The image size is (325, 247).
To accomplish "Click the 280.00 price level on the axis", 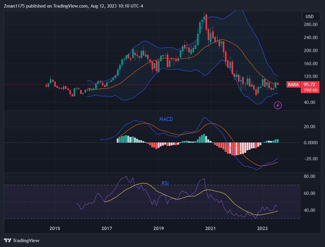I will (310, 25).
